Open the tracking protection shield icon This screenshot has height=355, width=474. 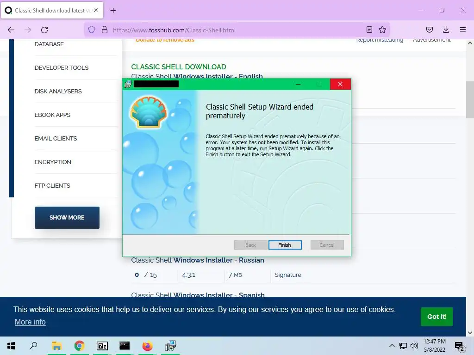[x=92, y=30]
